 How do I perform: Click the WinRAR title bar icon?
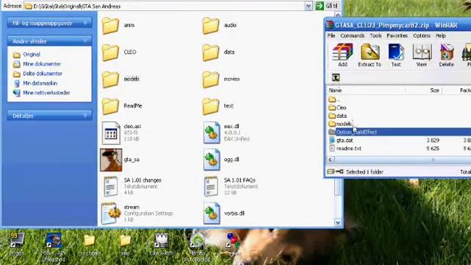(x=330, y=25)
